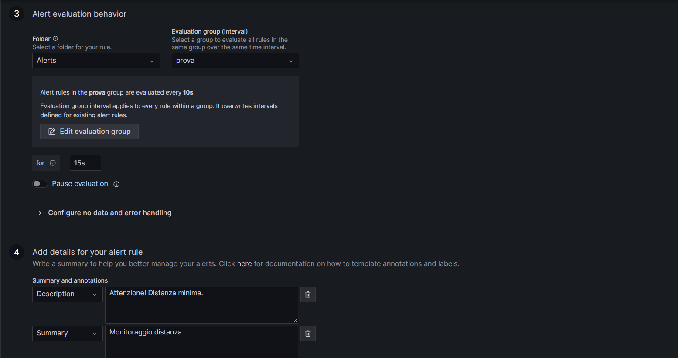Click the step 4 number badge
Image resolution: width=678 pixels, height=358 pixels.
pos(17,252)
